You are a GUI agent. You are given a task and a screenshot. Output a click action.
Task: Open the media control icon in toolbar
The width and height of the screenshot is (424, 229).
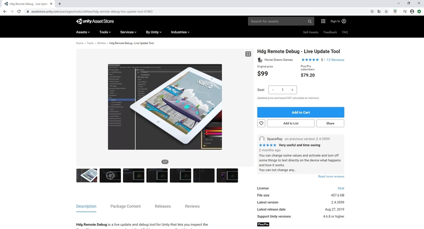click(x=405, y=11)
